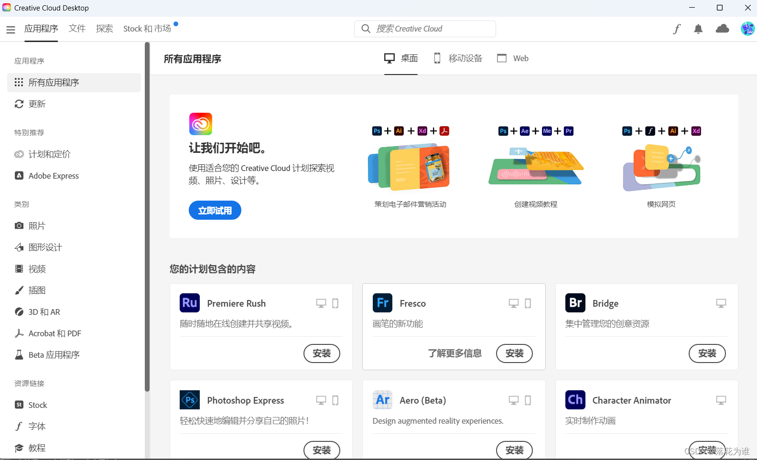Install Bridge
Viewport: 757px width, 460px height.
[707, 353]
